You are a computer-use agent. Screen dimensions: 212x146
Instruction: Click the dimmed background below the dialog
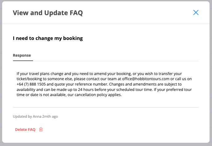point(106,144)
